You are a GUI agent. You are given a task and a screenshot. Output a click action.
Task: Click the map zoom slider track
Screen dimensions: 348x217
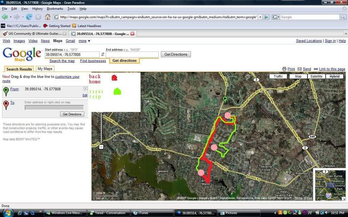click(101, 129)
